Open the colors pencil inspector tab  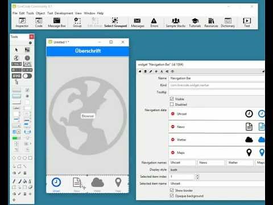[151, 71]
